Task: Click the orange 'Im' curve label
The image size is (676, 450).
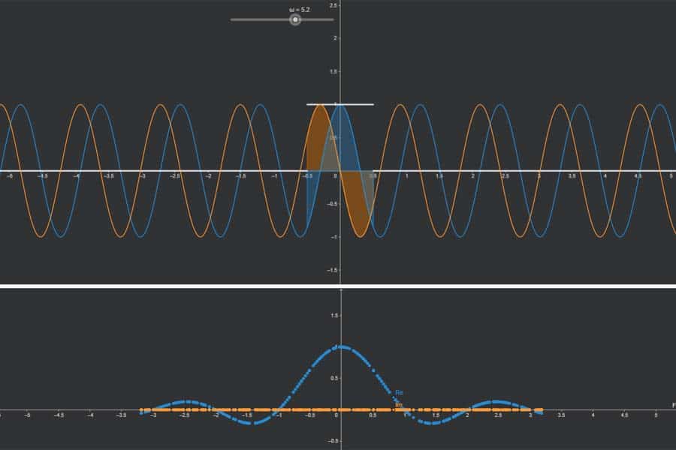Action: click(x=399, y=405)
